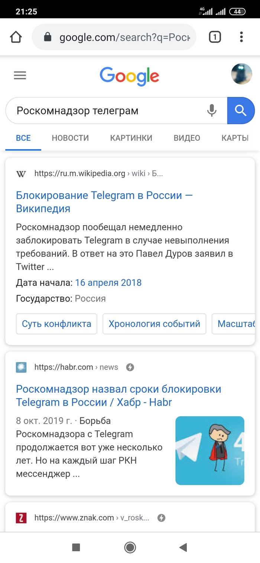Viewport: 260px width, 563px height.
Task: Open Chrome's three-dot overflow menu
Action: (241, 37)
